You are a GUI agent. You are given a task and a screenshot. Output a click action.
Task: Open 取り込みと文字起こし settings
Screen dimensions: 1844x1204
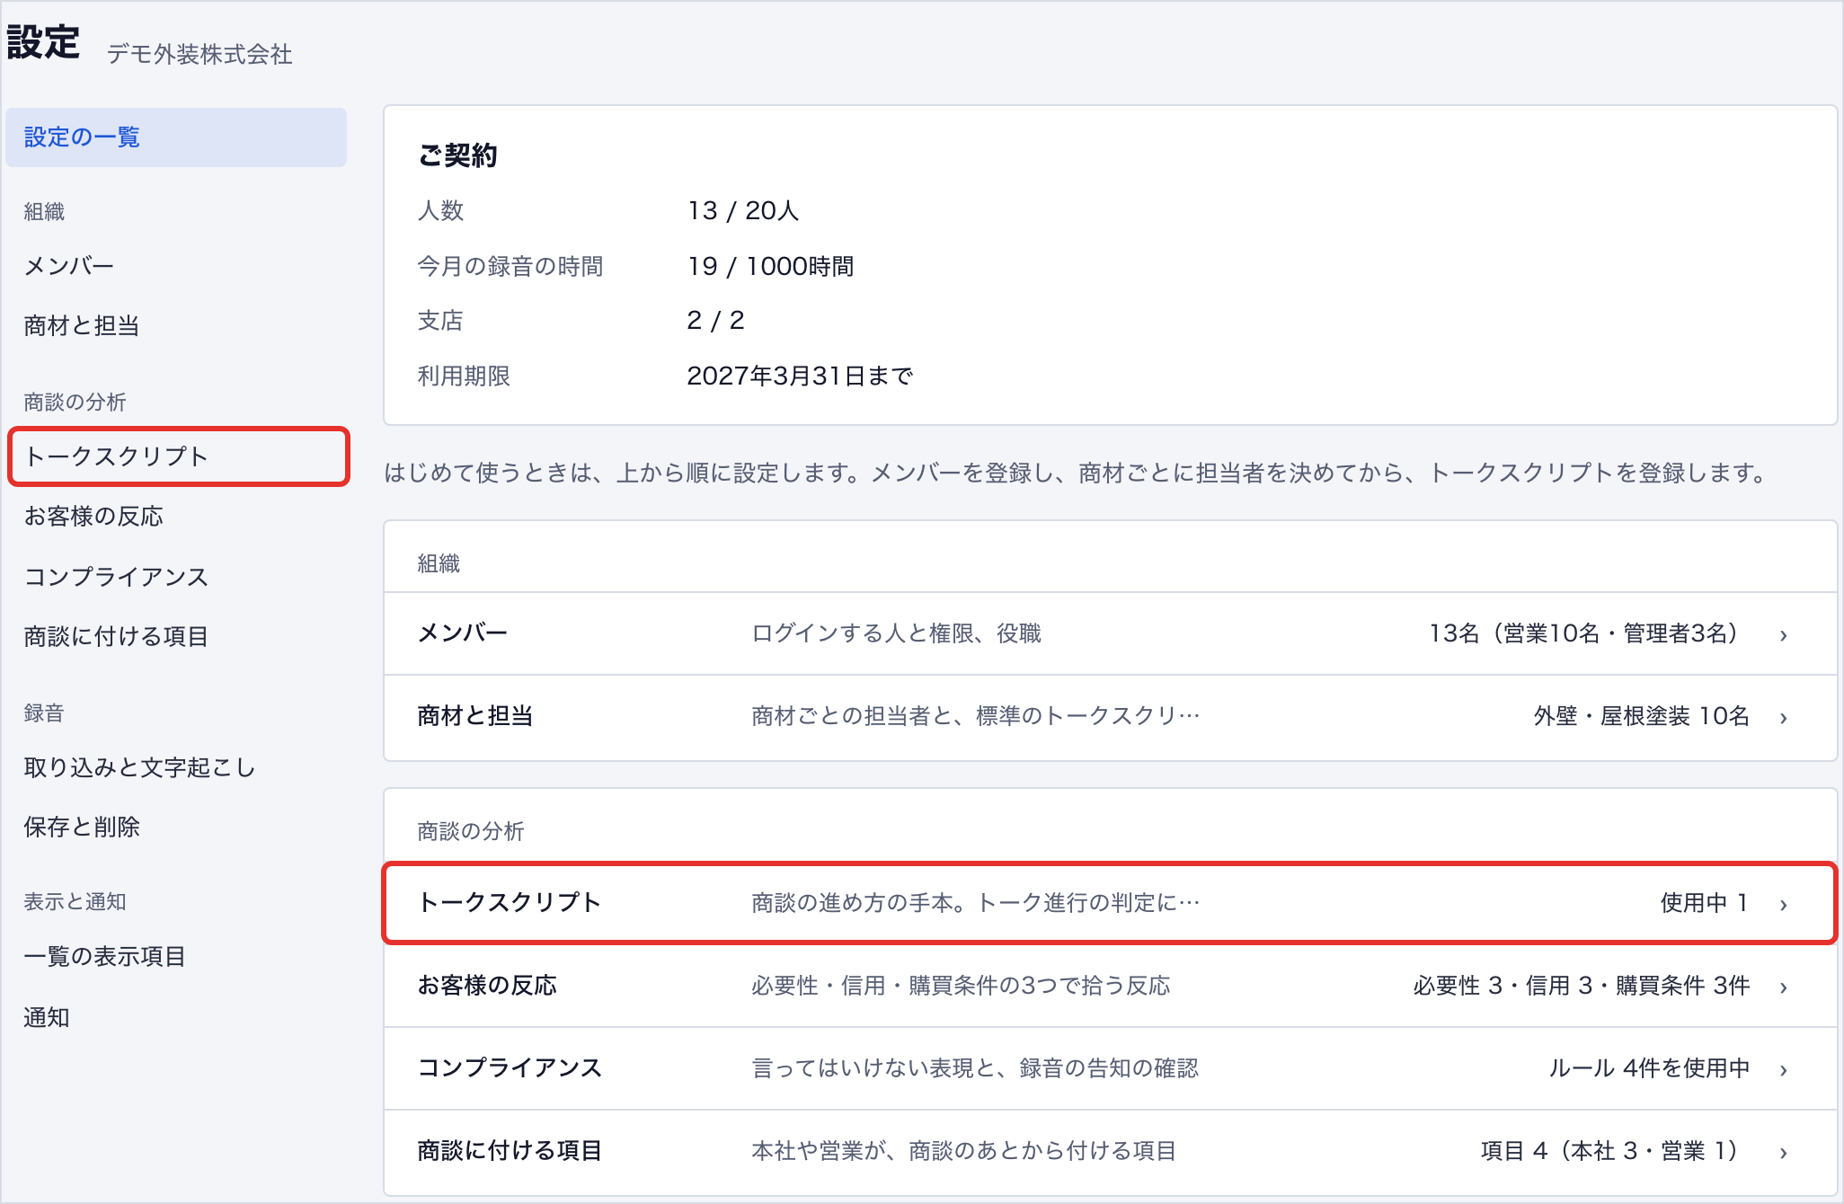(x=176, y=767)
